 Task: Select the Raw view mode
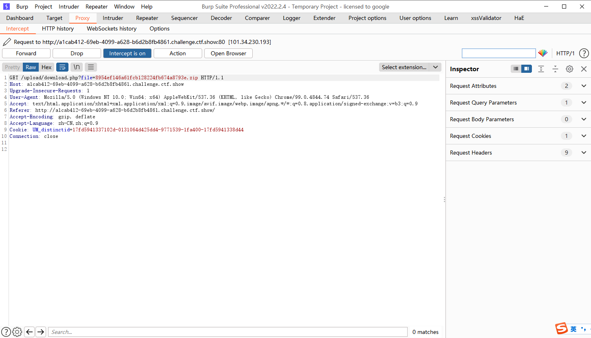click(31, 67)
